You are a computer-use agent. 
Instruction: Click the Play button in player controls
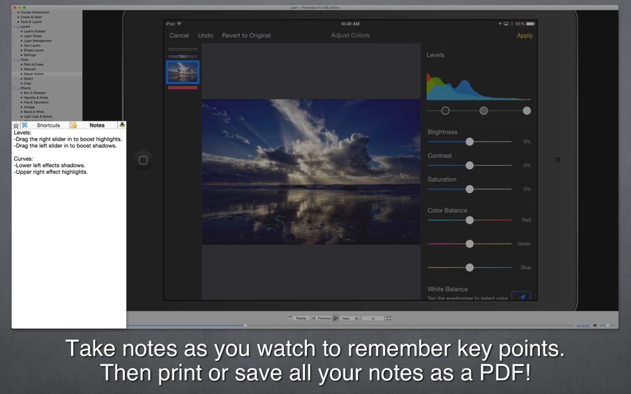pos(336,318)
